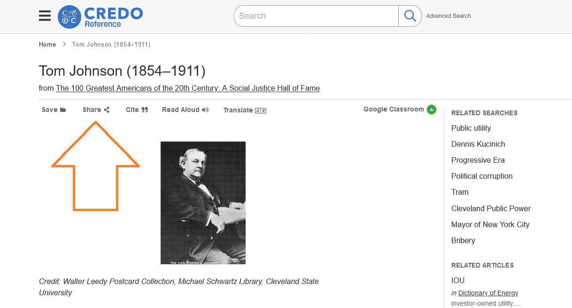Go to Home breadcrumb
Screen dimensions: 572x308
tap(47, 45)
